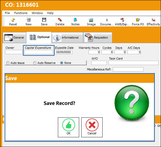Open Documents paperclip icon
Viewport: 161px width, 147px height.
click(107, 20)
